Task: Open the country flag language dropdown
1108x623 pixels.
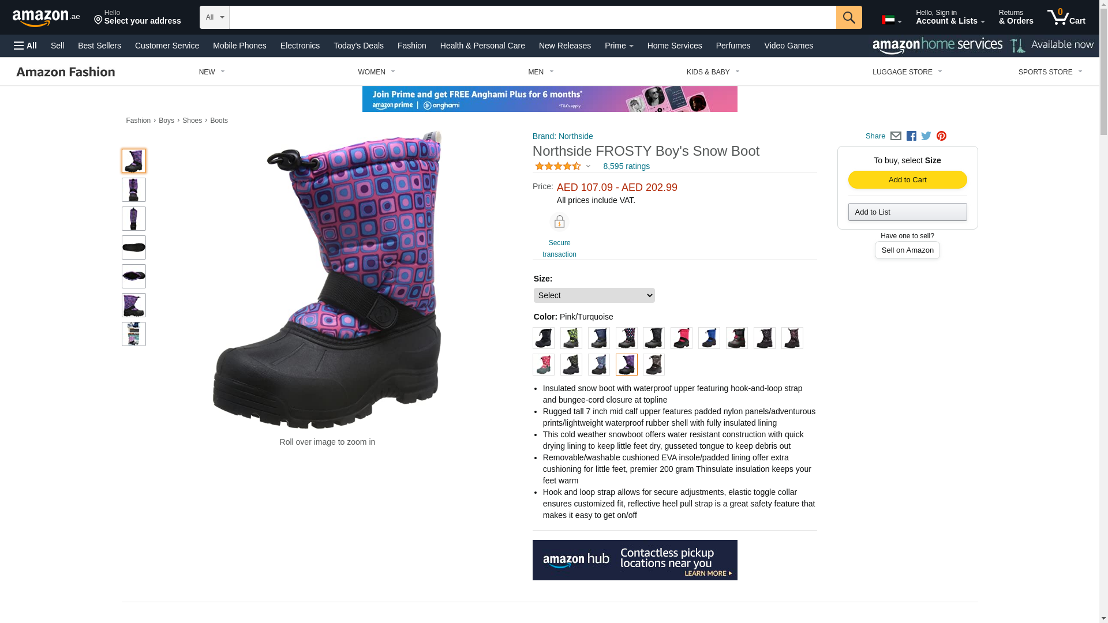Action: pos(891,20)
